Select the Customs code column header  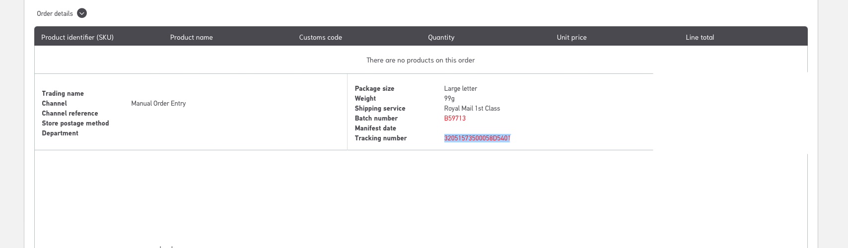[x=320, y=37]
